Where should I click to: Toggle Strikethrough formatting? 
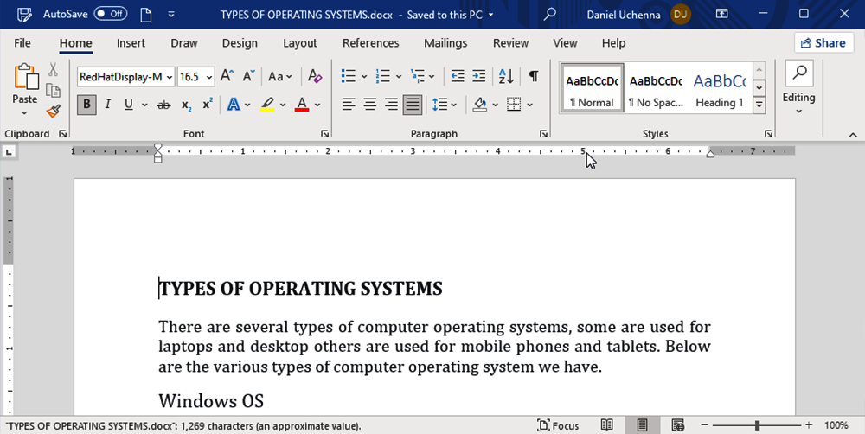[x=163, y=105]
